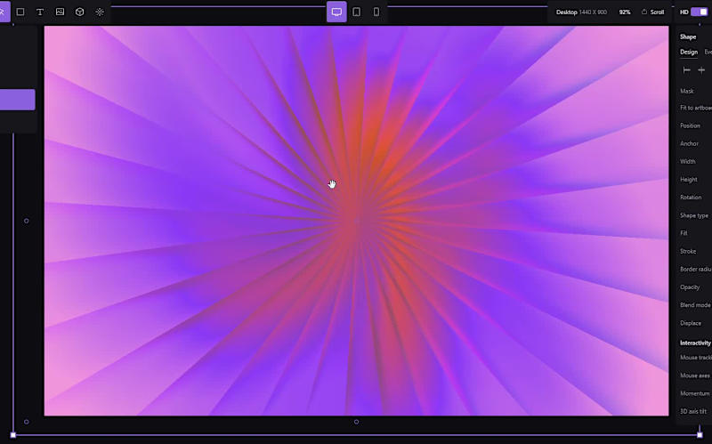Click the Height property label
Screen dimensions: 712x444
(x=688, y=180)
